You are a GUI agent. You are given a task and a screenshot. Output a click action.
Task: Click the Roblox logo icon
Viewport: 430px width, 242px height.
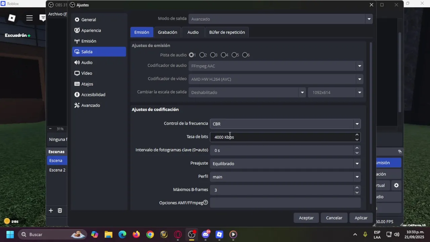click(12, 18)
